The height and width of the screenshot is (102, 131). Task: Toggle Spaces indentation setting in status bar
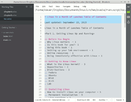coord(119,100)
